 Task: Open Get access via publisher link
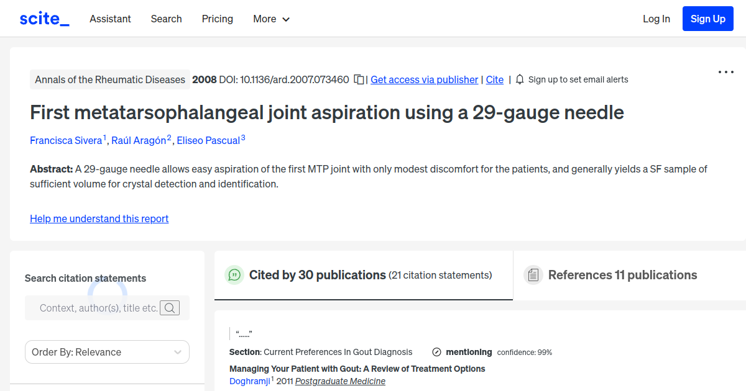(424, 79)
